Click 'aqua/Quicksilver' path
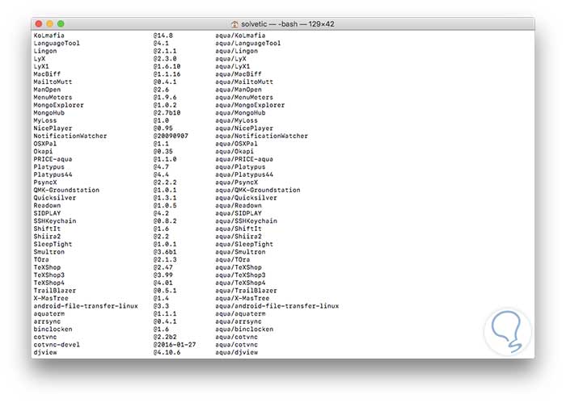The image size is (566, 403). [246, 198]
